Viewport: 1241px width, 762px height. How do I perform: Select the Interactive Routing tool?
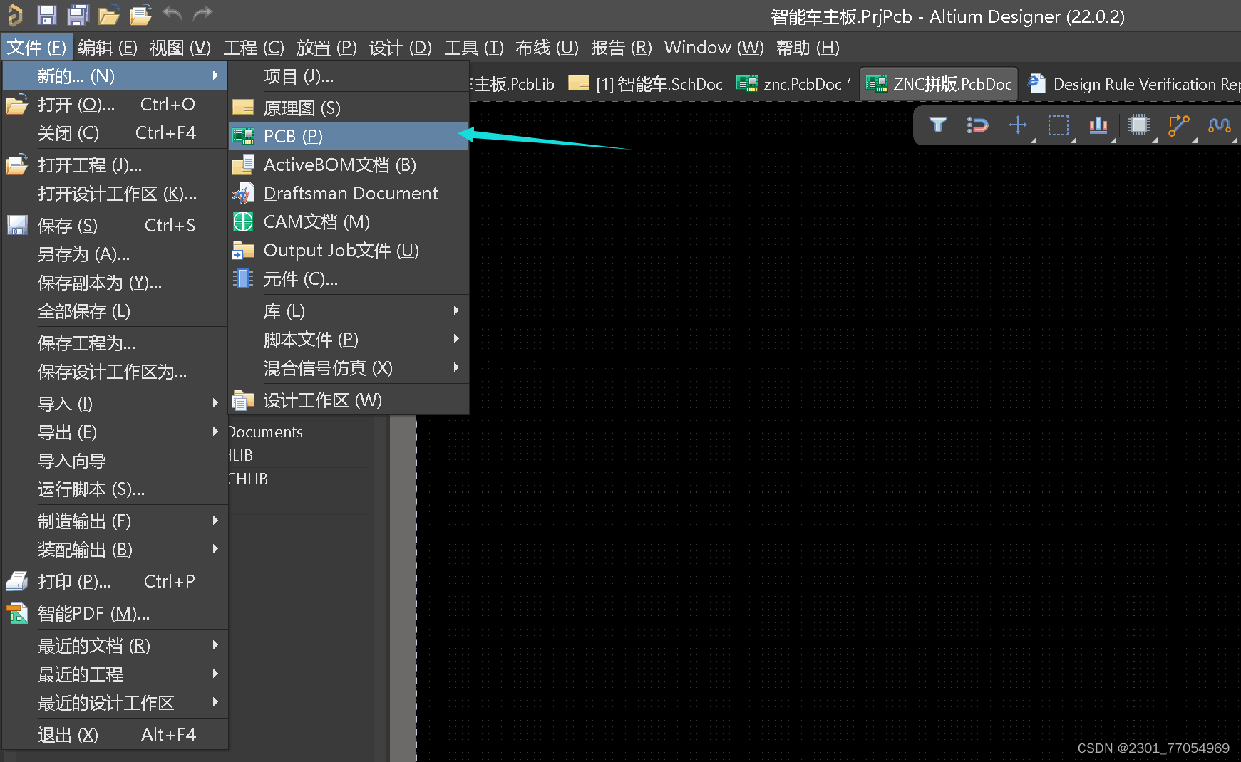1179,125
